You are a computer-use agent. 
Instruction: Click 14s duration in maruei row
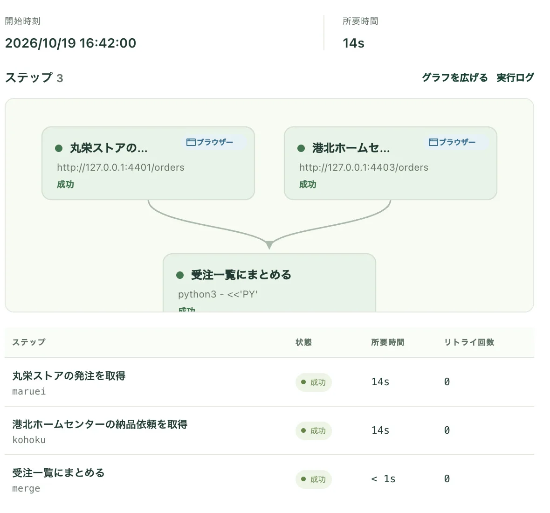tap(380, 382)
